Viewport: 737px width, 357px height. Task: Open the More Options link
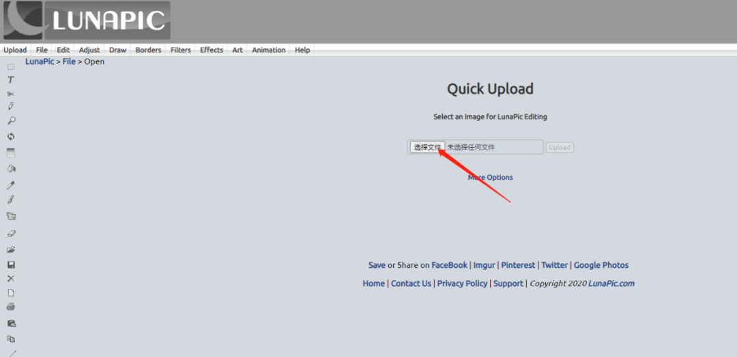pos(490,177)
